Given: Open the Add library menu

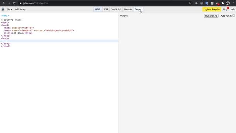Looking at the screenshot, I should tap(20, 9).
